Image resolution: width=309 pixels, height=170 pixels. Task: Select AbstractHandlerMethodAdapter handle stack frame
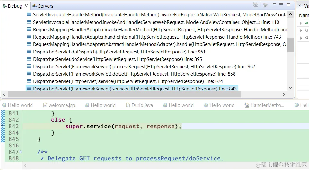(157, 44)
